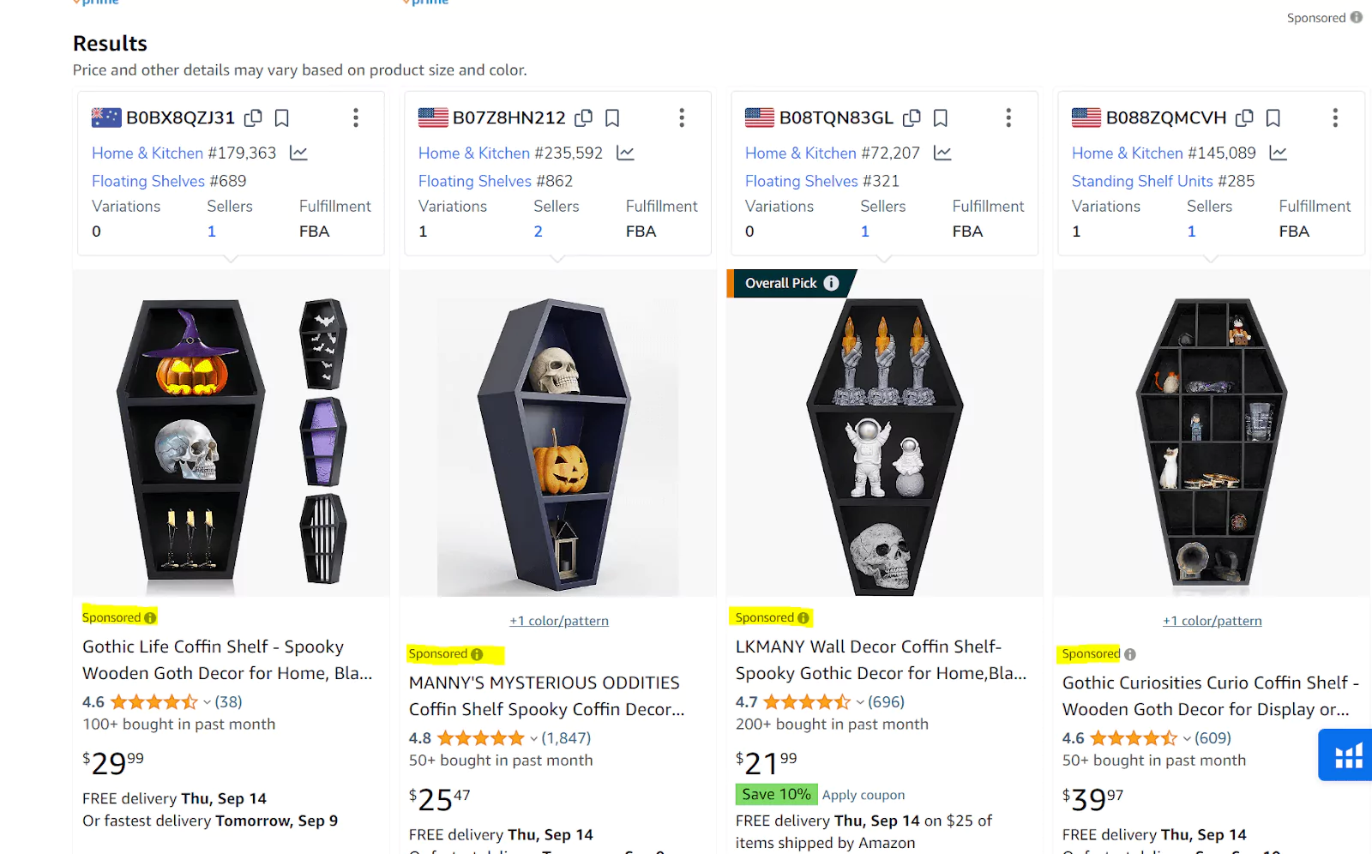Expand the 4.6 star rating dropdown on first product

point(207,701)
